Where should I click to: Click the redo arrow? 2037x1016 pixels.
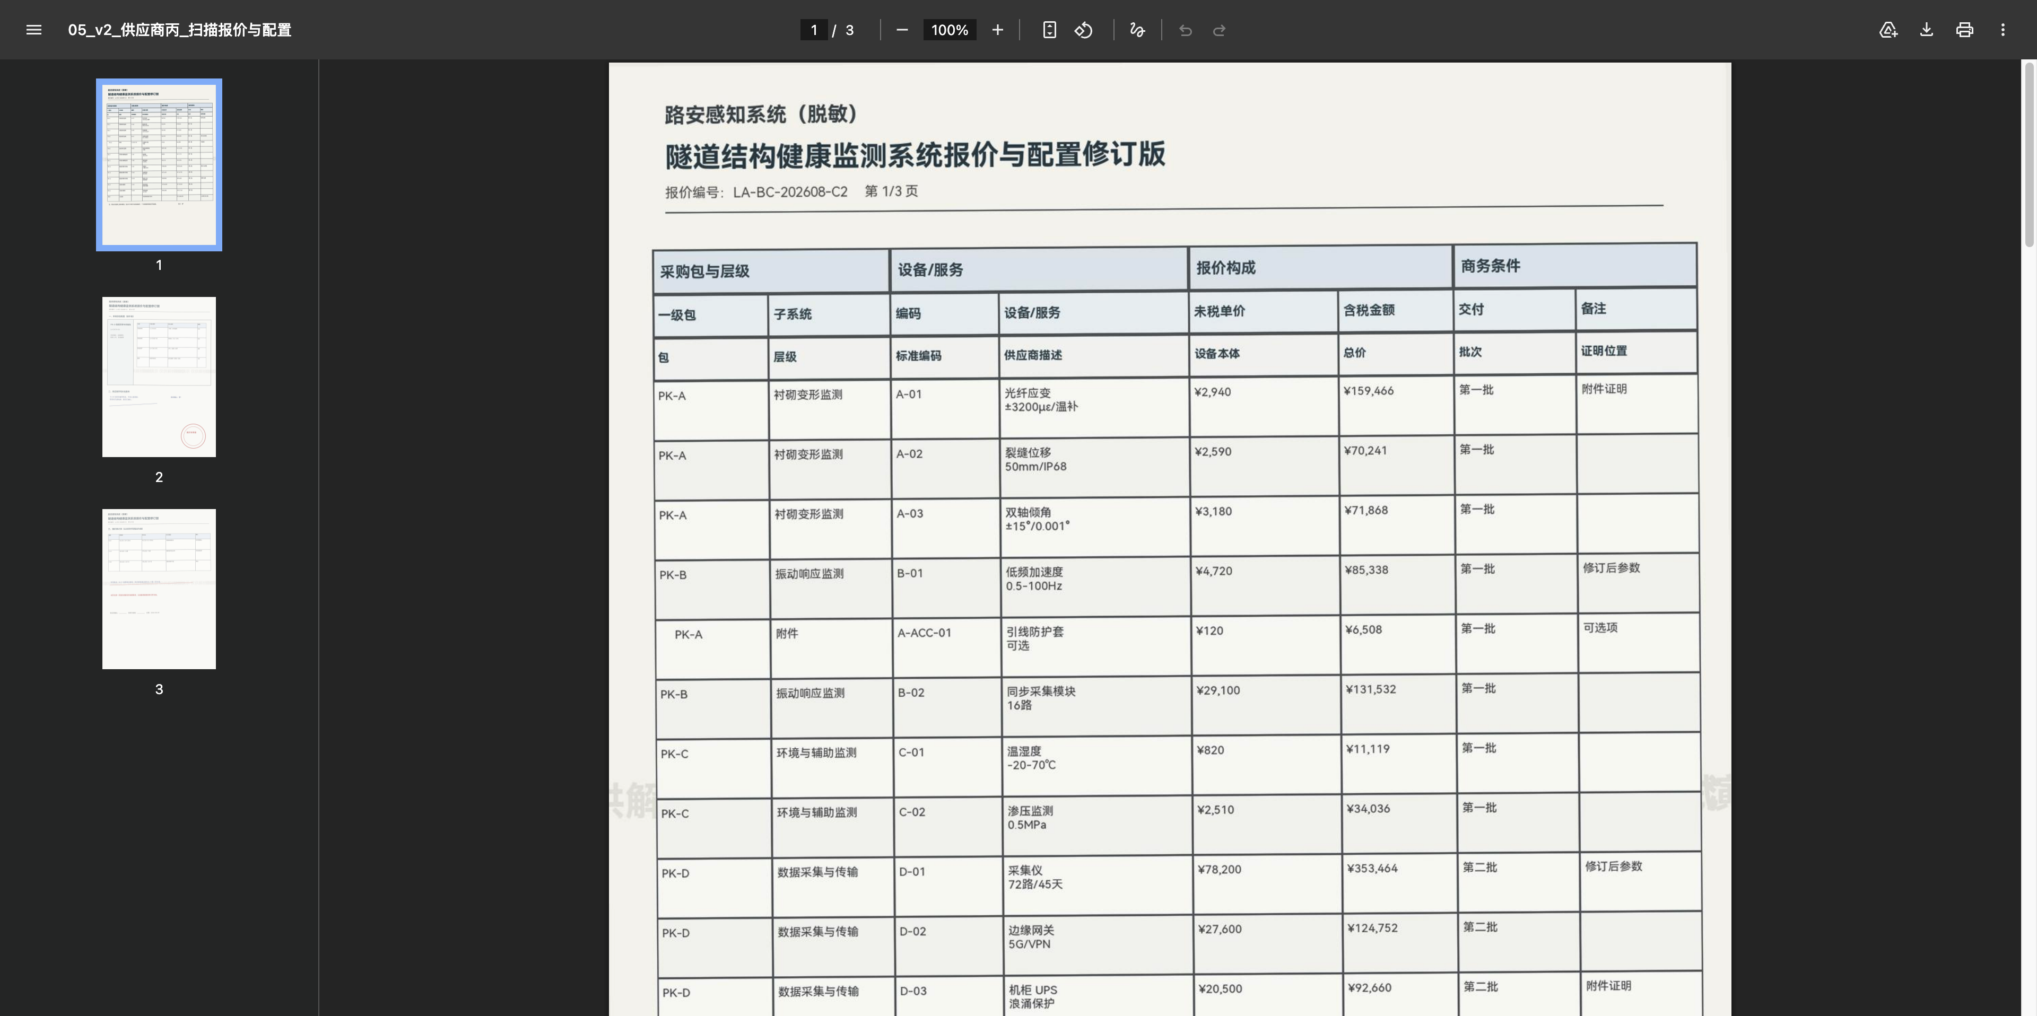(1220, 30)
